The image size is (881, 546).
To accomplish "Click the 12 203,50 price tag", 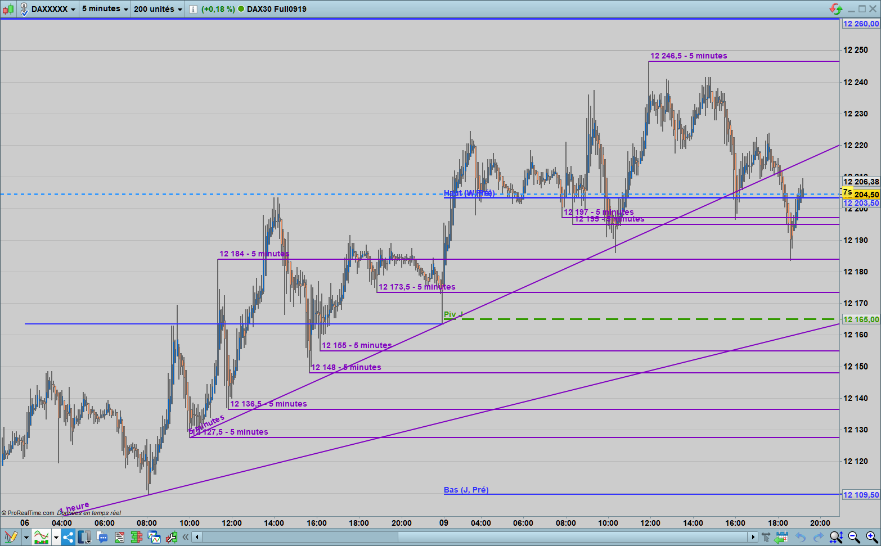I will pyautogui.click(x=861, y=203).
